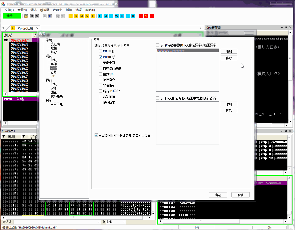Click the tab strip left scroll arrow
The image size is (295, 230).
(3, 28)
